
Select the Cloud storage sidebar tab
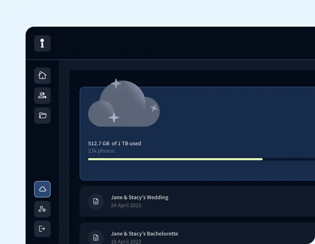[42, 189]
